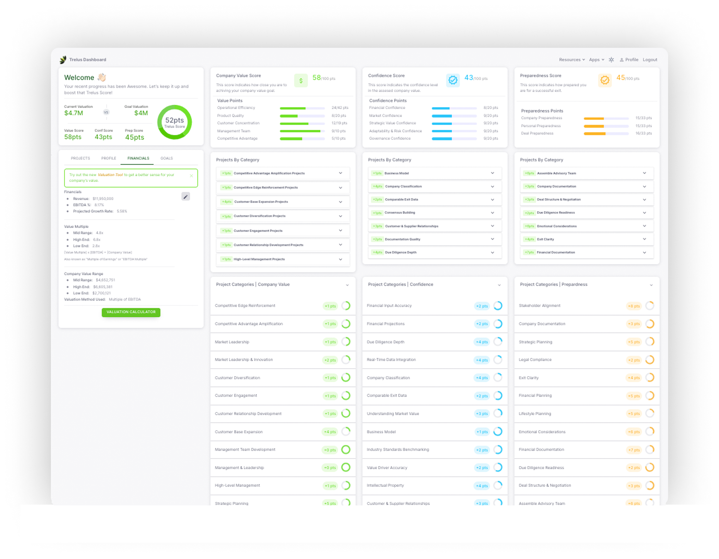Dismiss the Valuation Tool notice with the X
The image size is (719, 559).
[191, 176]
